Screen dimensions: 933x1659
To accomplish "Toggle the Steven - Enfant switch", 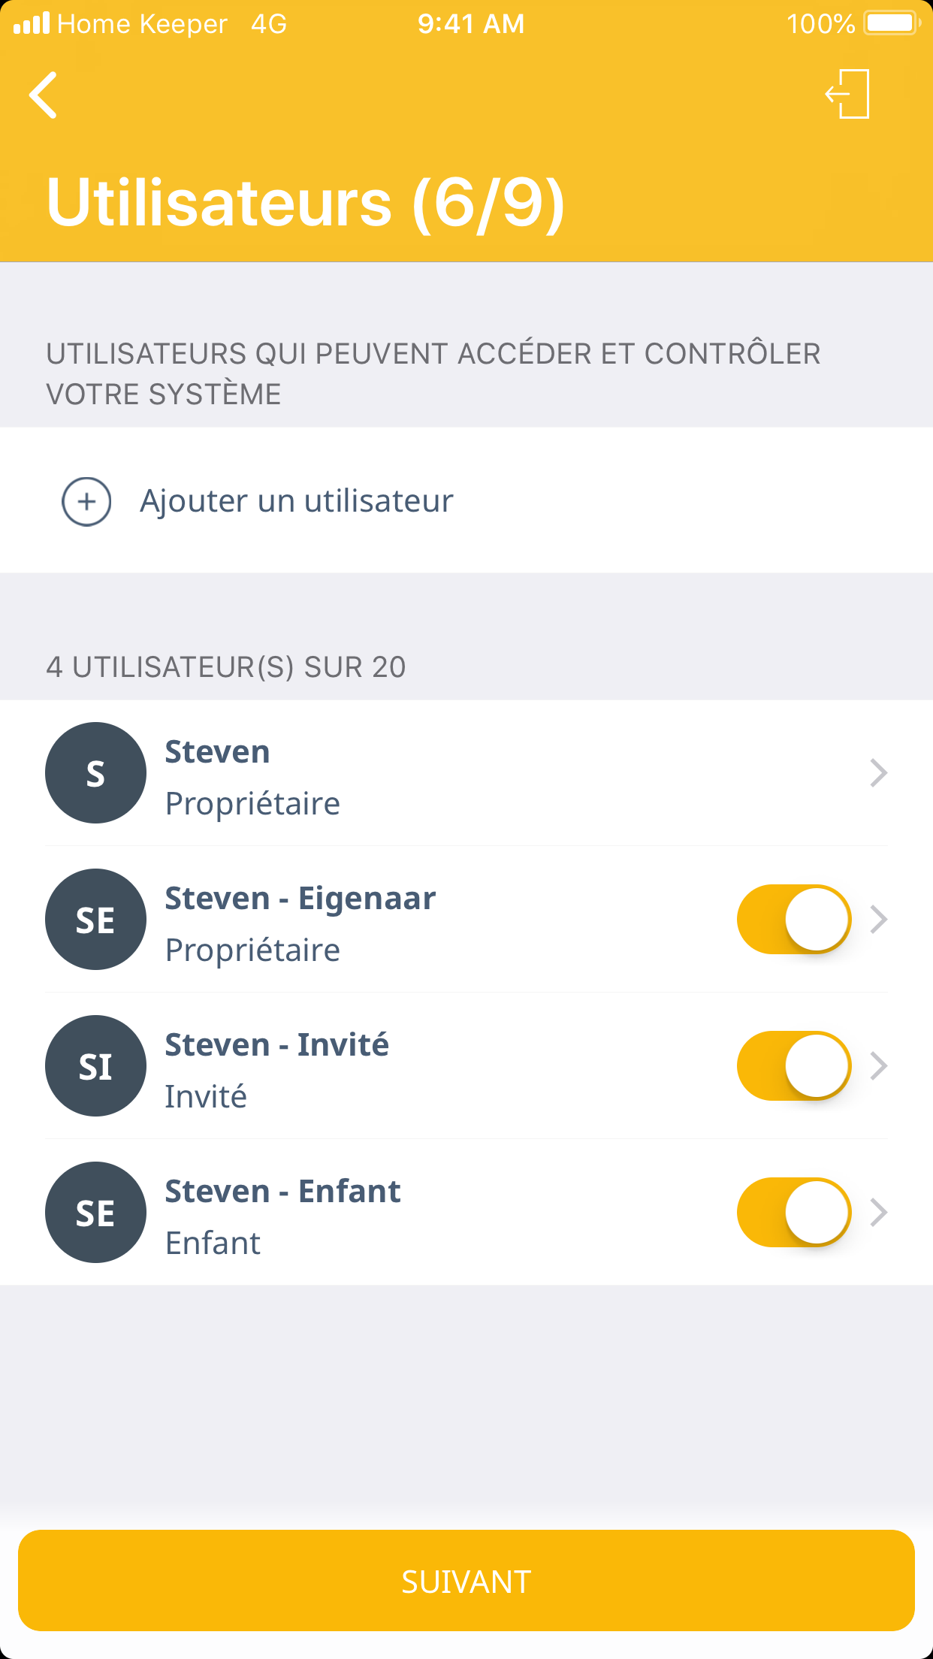I will click(793, 1213).
